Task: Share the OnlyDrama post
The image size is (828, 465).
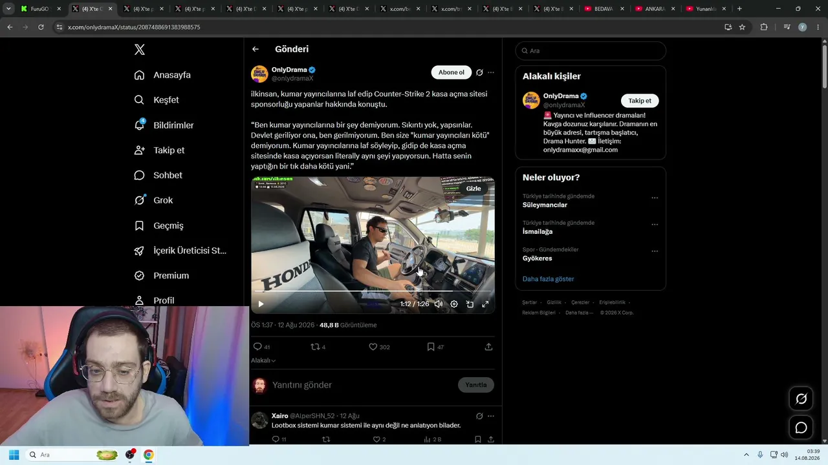Action: pyautogui.click(x=488, y=347)
